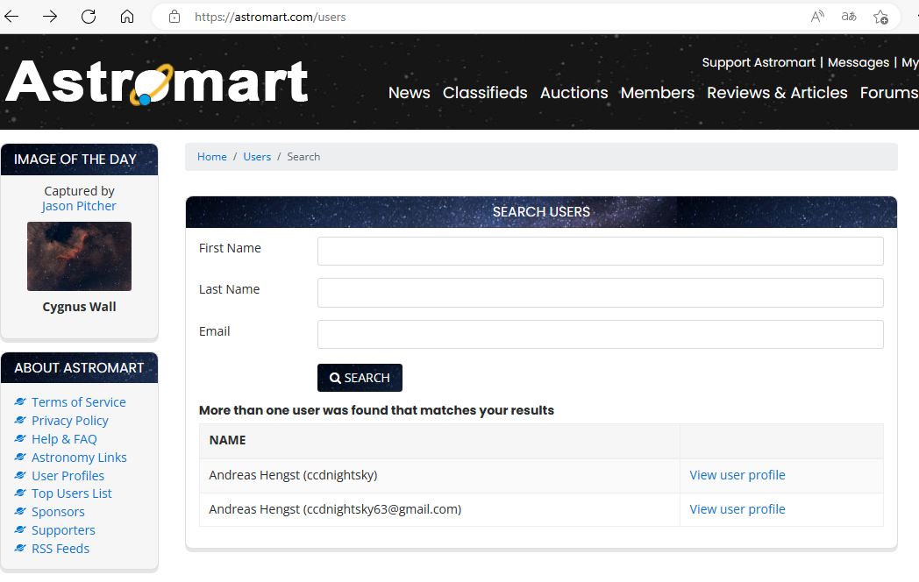
Task: Open read aloud icon in address bar
Action: [x=817, y=17]
